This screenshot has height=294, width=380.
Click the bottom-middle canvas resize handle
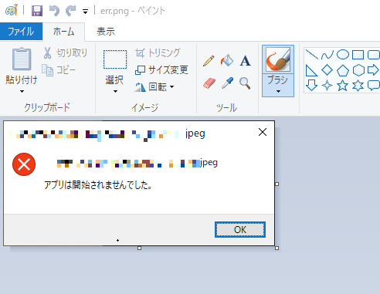tap(139, 248)
